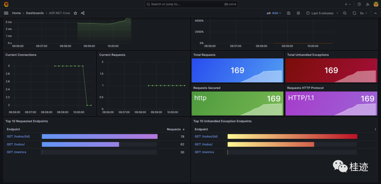Click the purple bar for GET /todos/{id}
Image resolution: width=381 pixels, height=184 pixels.
coord(99,137)
